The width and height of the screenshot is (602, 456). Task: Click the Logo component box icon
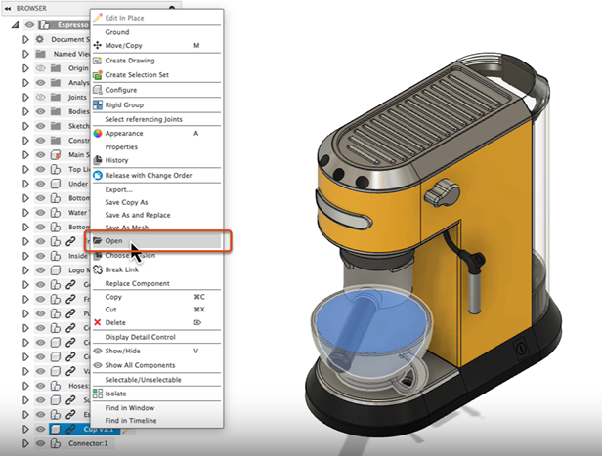[x=56, y=270]
